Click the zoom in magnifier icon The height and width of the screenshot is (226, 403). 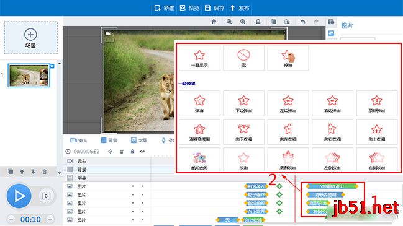click(x=229, y=22)
